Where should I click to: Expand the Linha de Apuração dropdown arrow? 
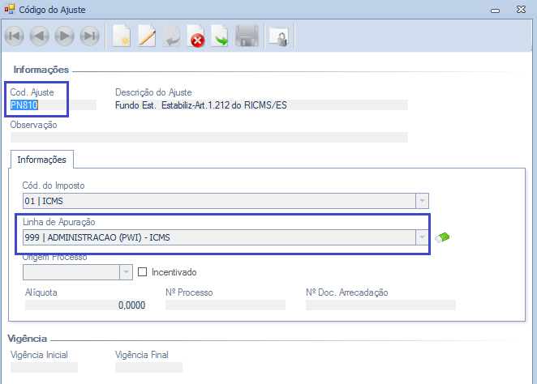coord(422,237)
